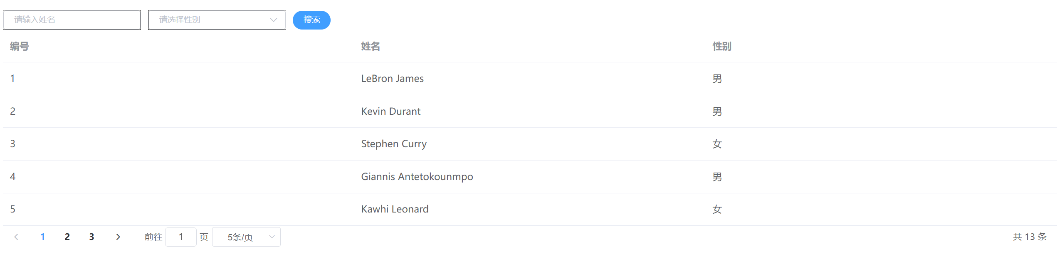
Task: Open the gender select dropdown
Action: pyautogui.click(x=217, y=20)
